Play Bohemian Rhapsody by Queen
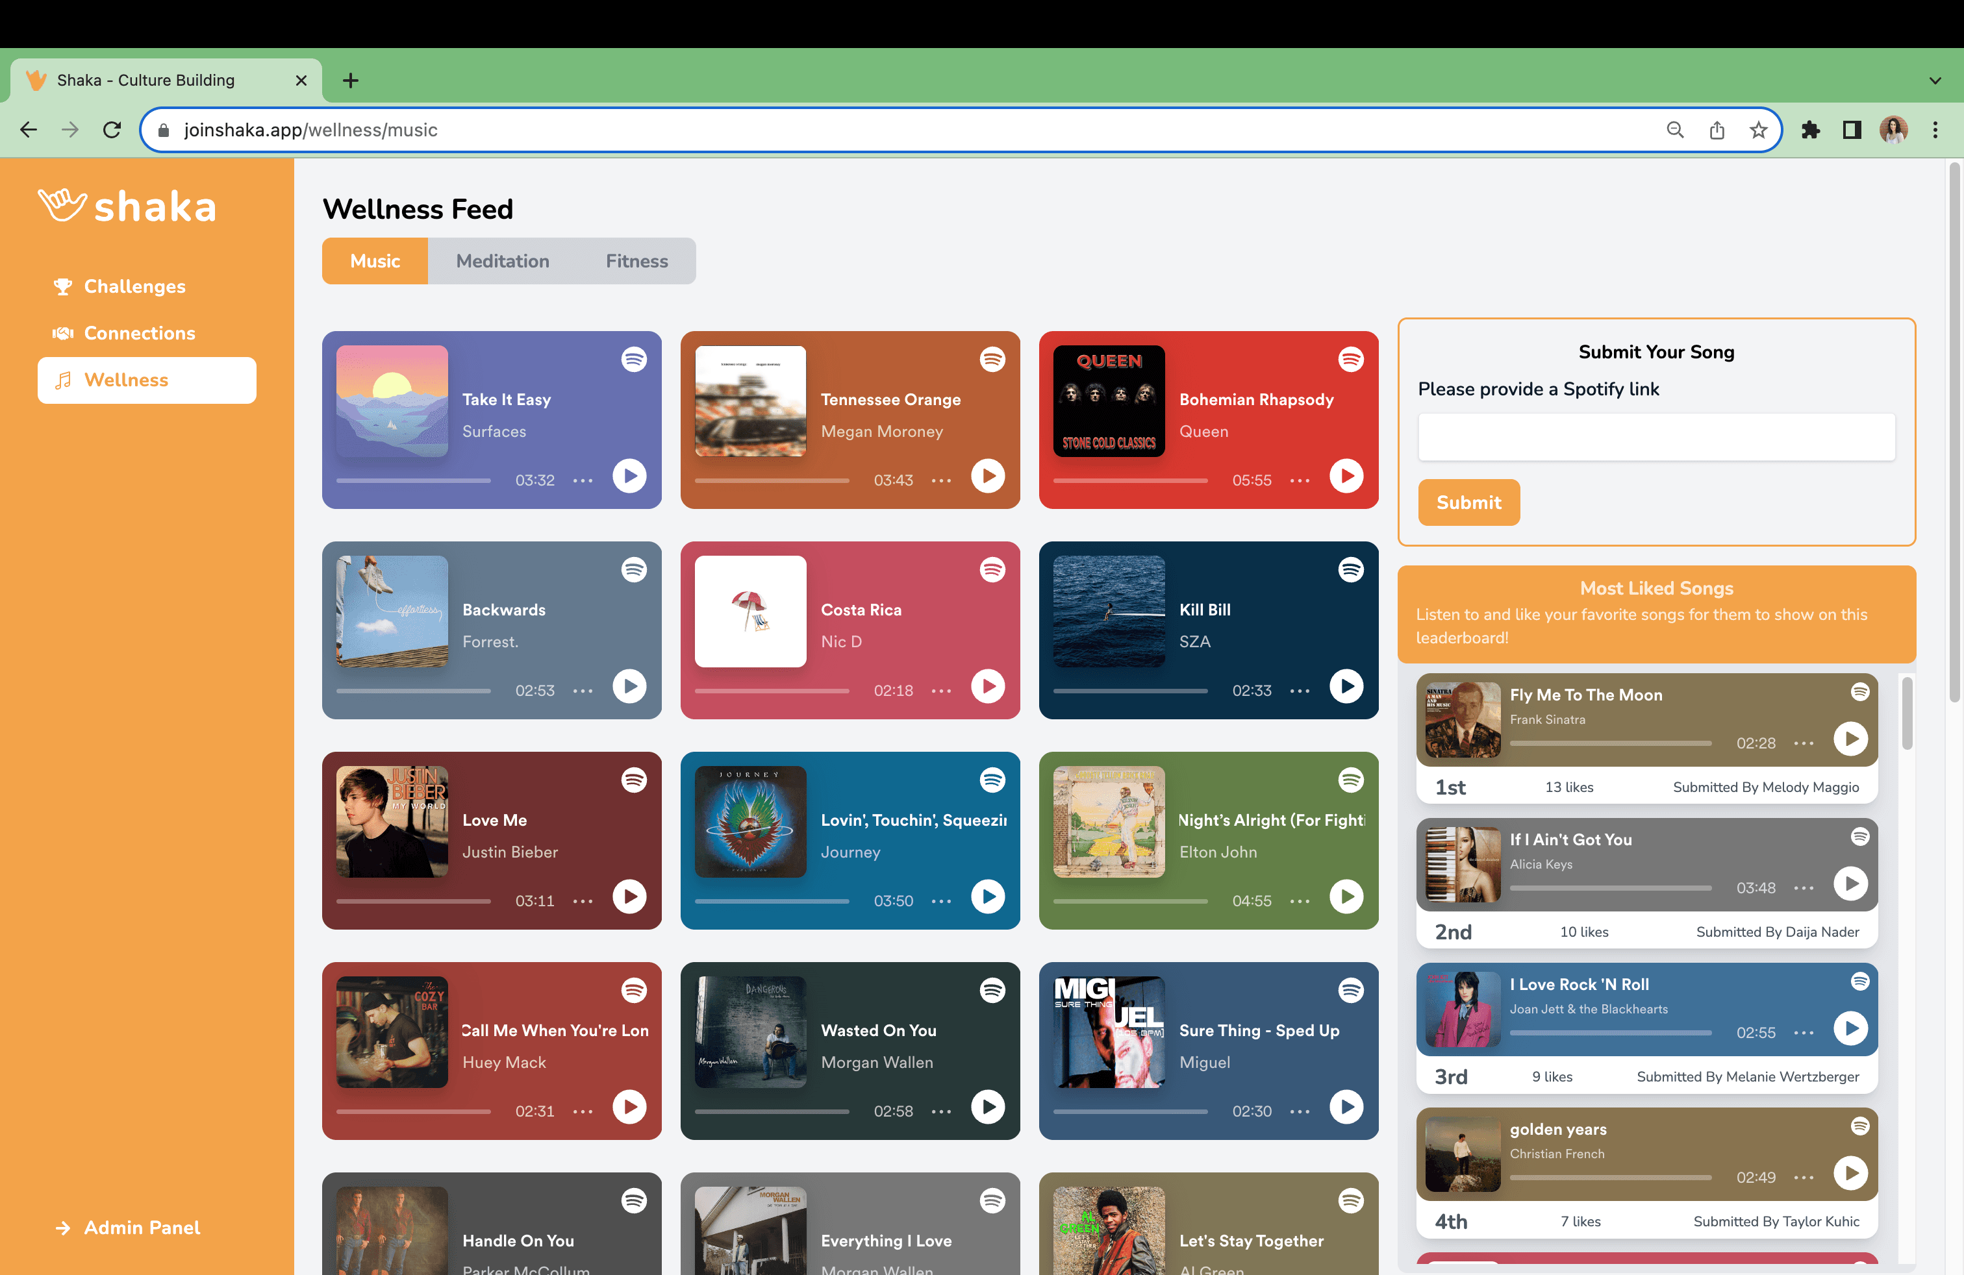Image resolution: width=1964 pixels, height=1275 pixels. coord(1346,476)
